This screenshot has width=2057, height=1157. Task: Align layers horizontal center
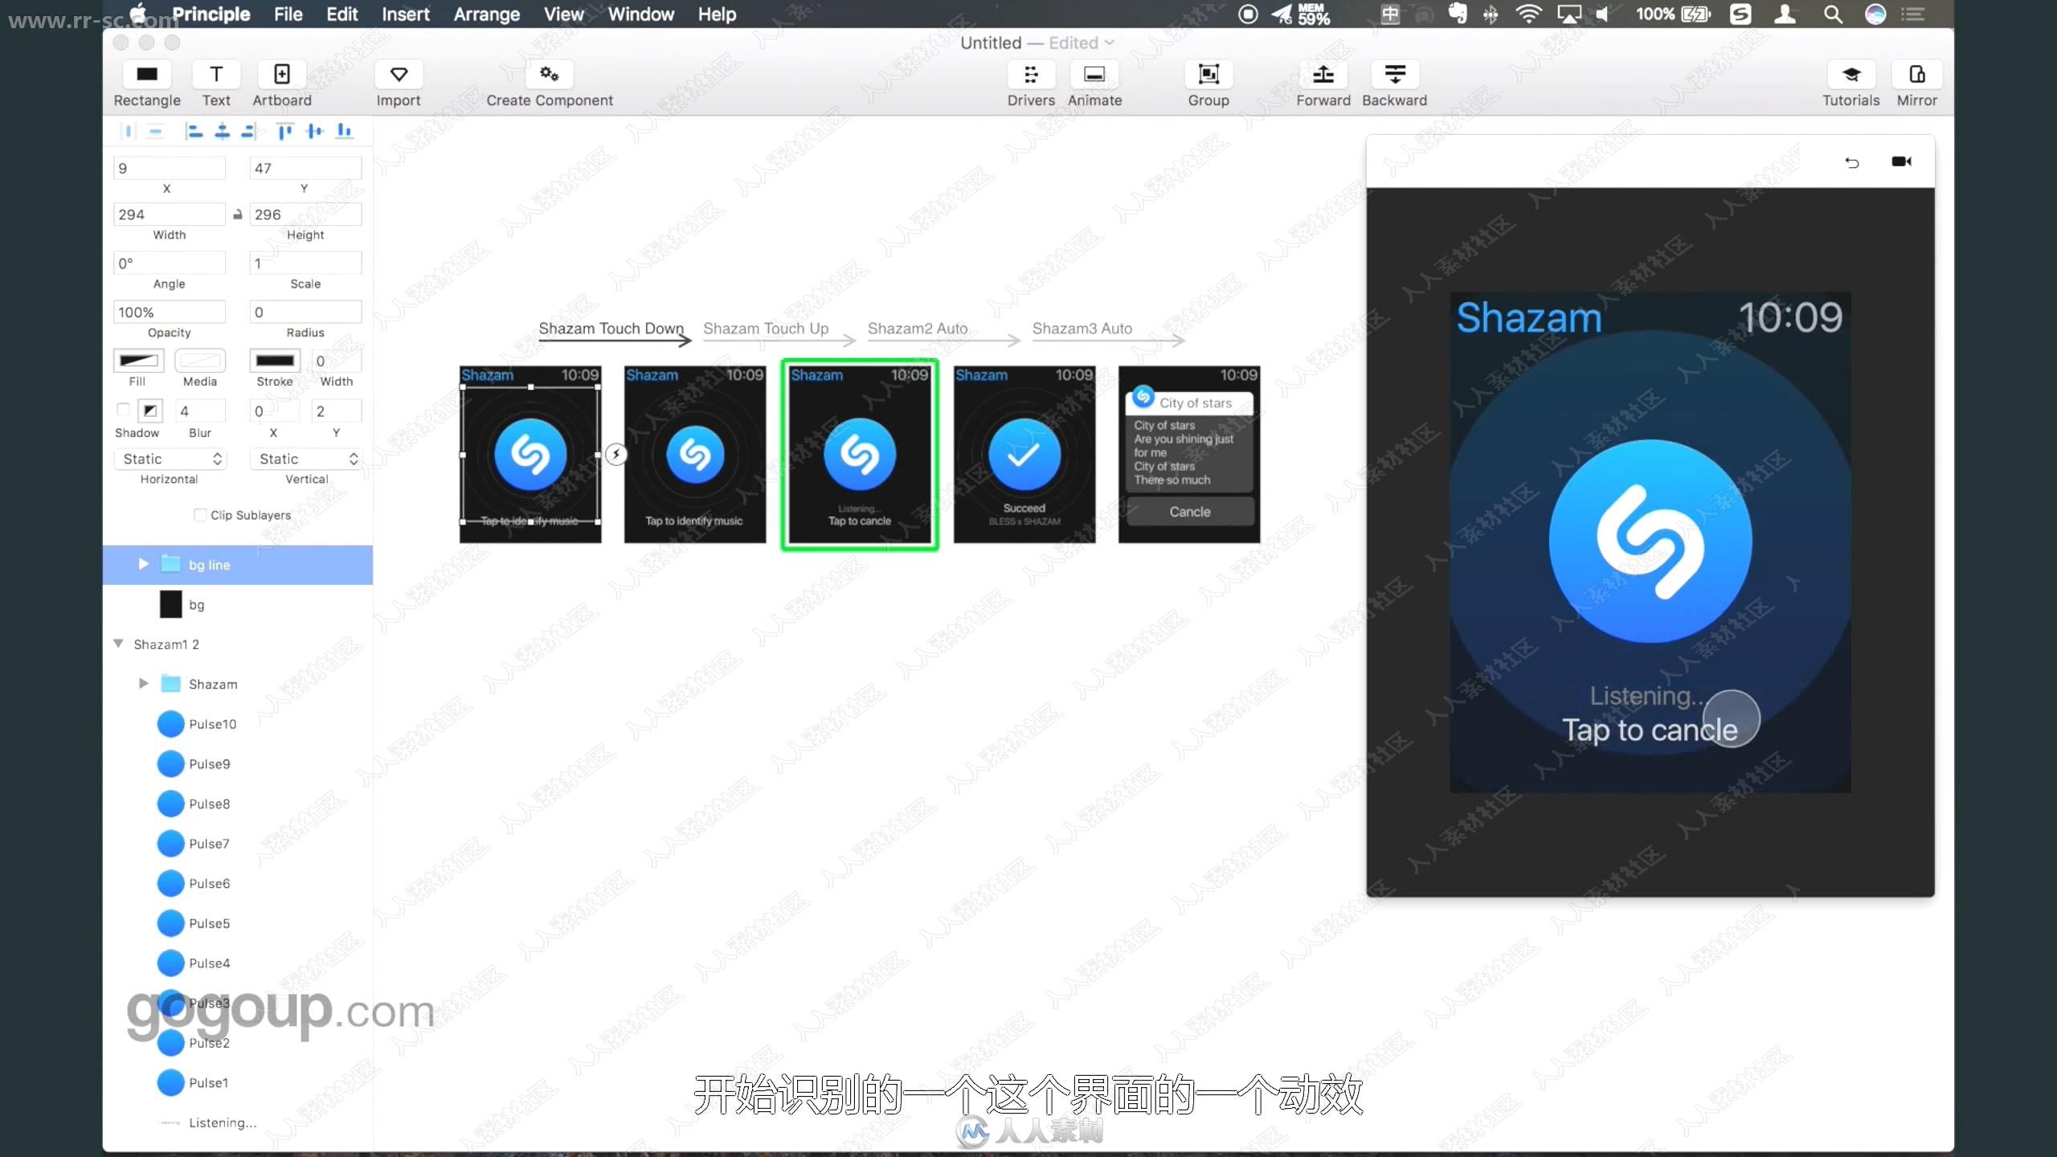[222, 131]
